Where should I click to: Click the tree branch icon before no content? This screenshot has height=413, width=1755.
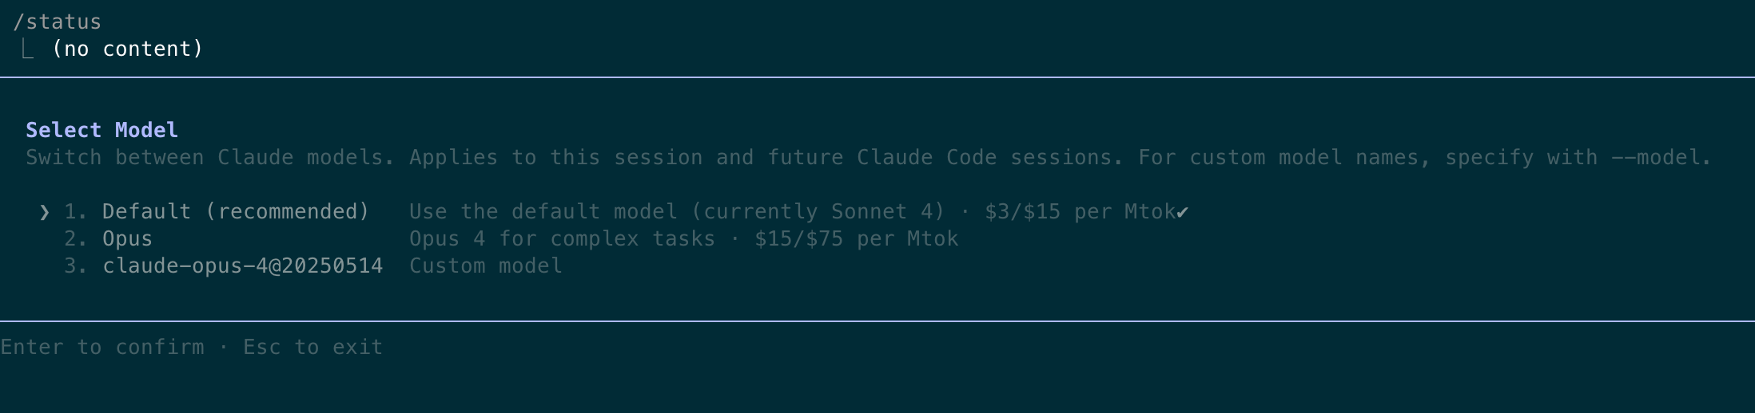[x=28, y=49]
